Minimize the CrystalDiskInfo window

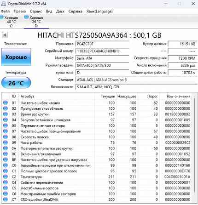[166, 4]
